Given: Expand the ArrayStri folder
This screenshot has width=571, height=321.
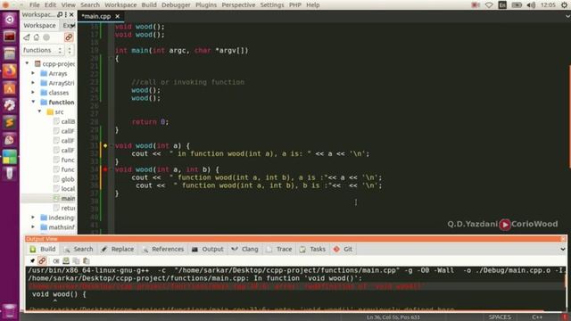Looking at the screenshot, I should click(x=33, y=83).
